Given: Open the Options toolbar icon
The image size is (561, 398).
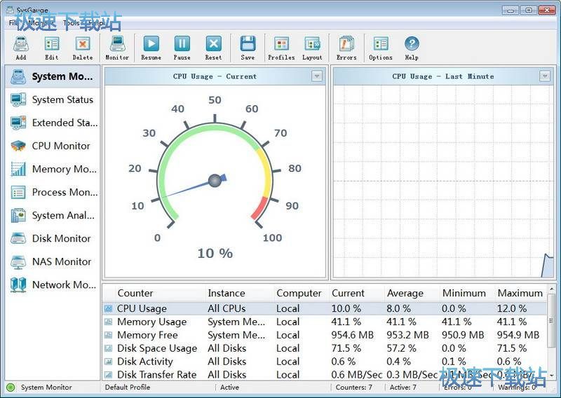Looking at the screenshot, I should pos(381,45).
